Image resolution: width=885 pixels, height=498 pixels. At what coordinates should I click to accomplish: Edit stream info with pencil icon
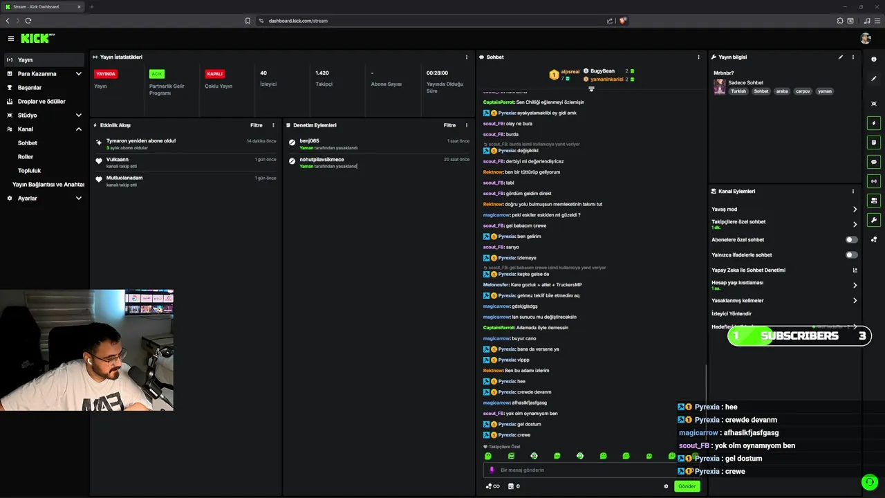click(x=841, y=57)
